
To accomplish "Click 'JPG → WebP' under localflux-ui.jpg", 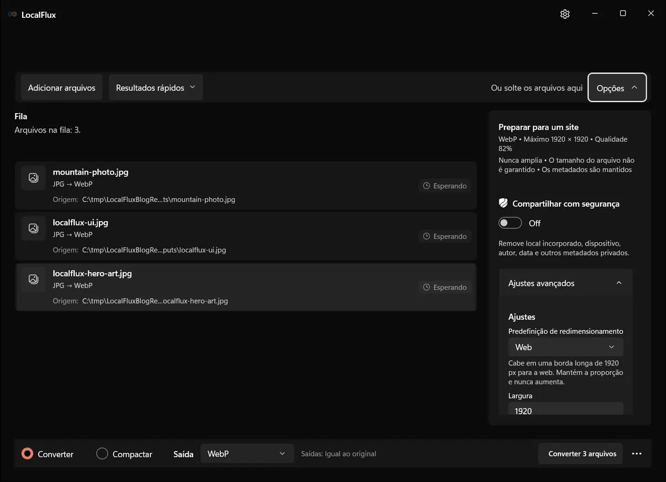I will point(72,235).
